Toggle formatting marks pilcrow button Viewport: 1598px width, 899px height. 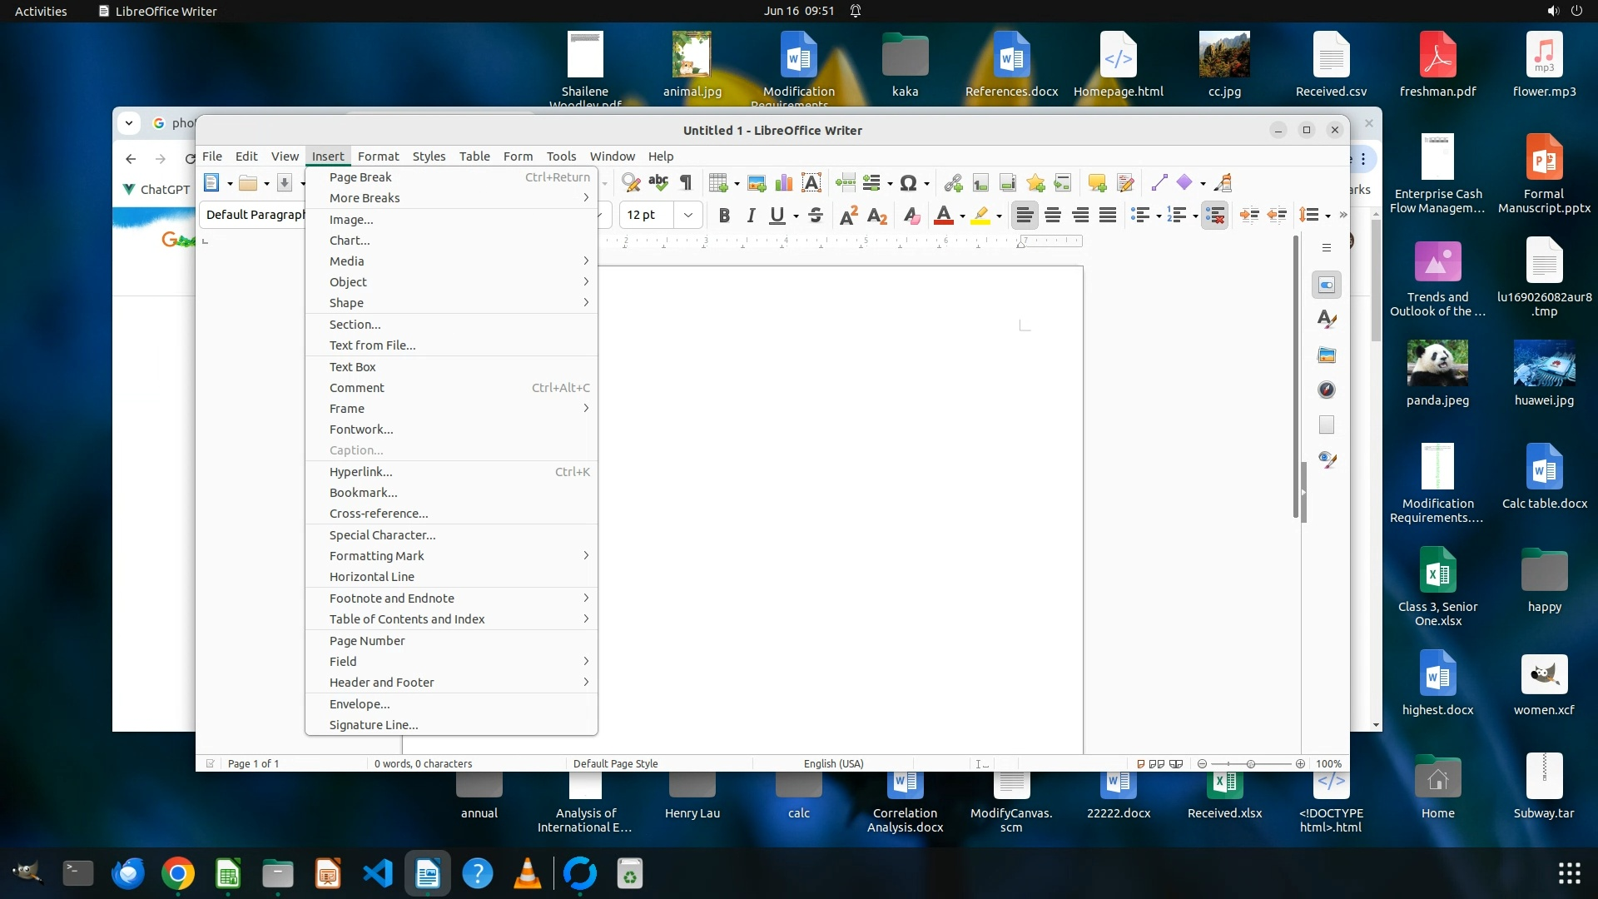[x=686, y=183]
